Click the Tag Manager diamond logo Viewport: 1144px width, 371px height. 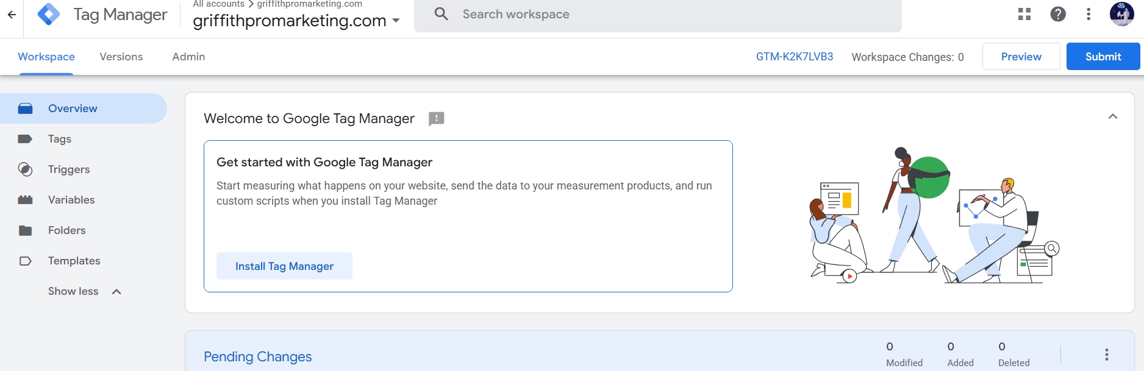pos(49,14)
